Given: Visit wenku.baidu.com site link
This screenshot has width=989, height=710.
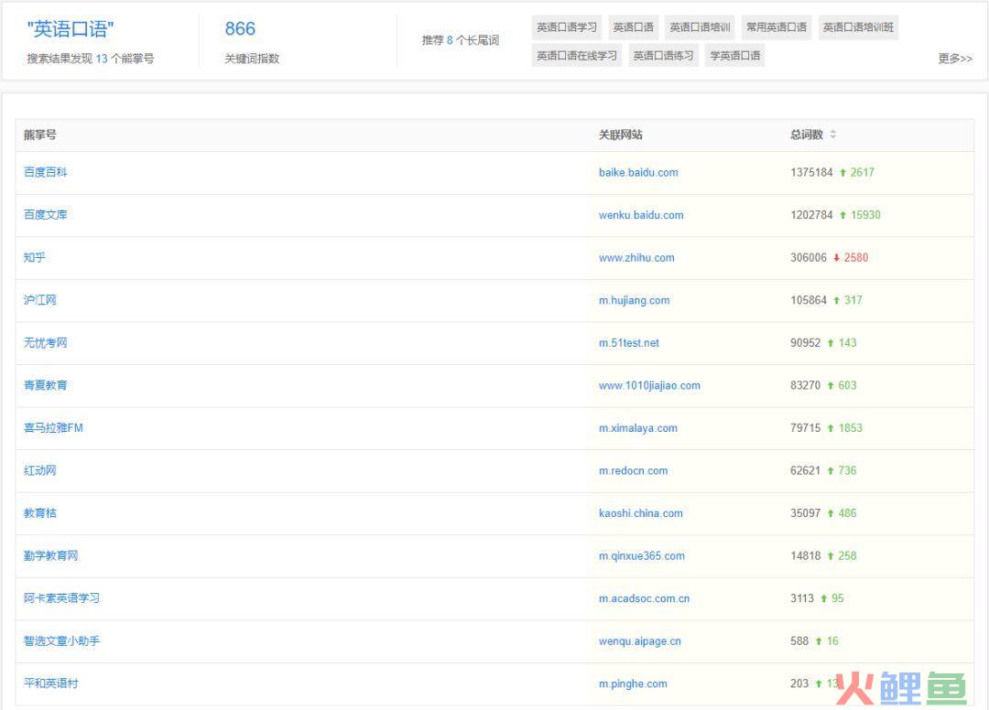Looking at the screenshot, I should click(641, 215).
